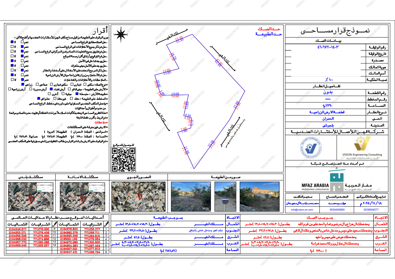Click the document number ٤٦٠٦٧٢٠٠١٤٠٣

[328, 47]
